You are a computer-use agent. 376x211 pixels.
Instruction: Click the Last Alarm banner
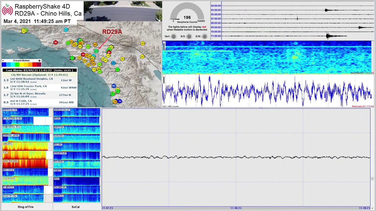[x=40, y=70]
